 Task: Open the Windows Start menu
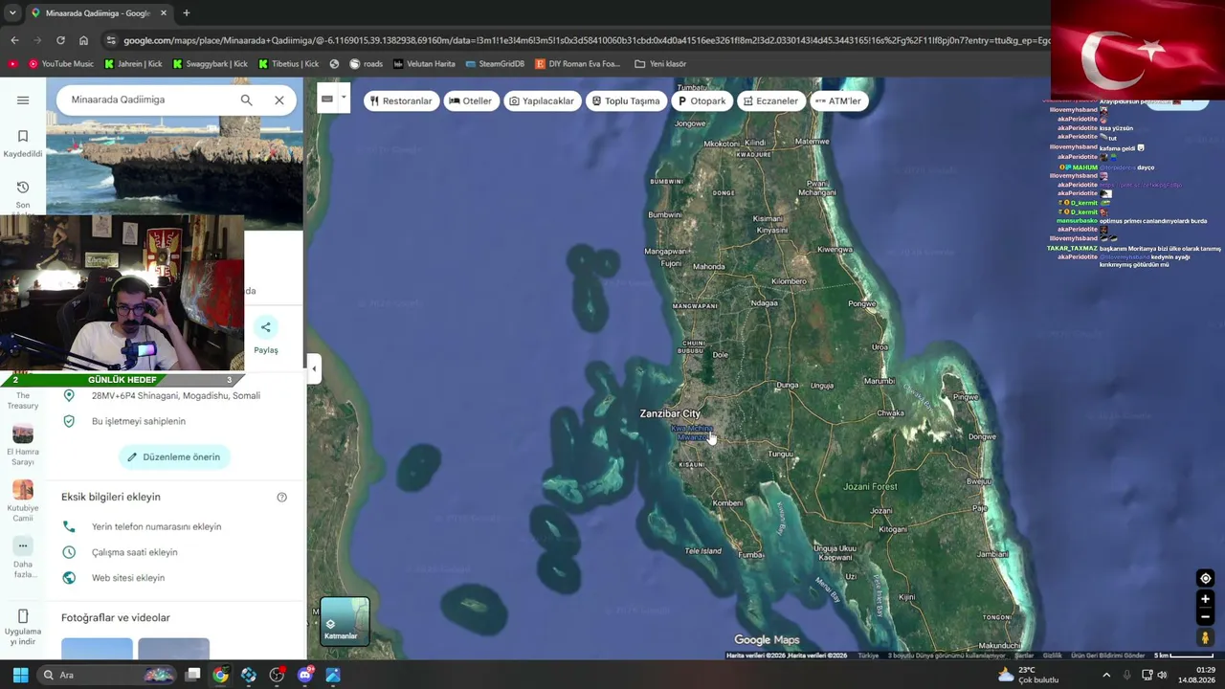pos(20,675)
